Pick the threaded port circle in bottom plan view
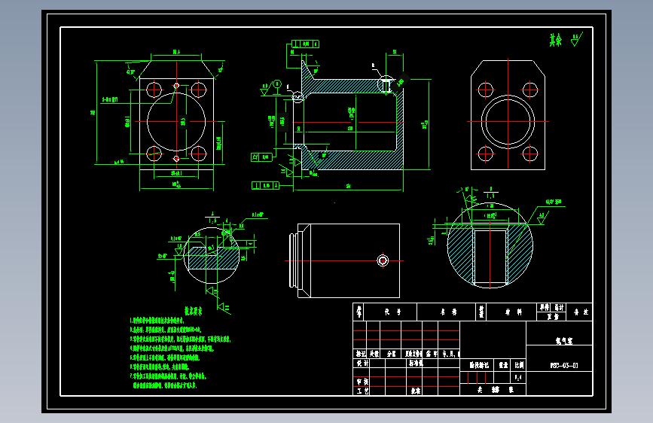The image size is (653, 423). [x=383, y=260]
